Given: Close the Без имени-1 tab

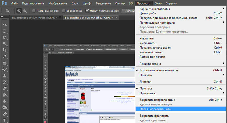Looking at the screenshot, I should 60,18.
